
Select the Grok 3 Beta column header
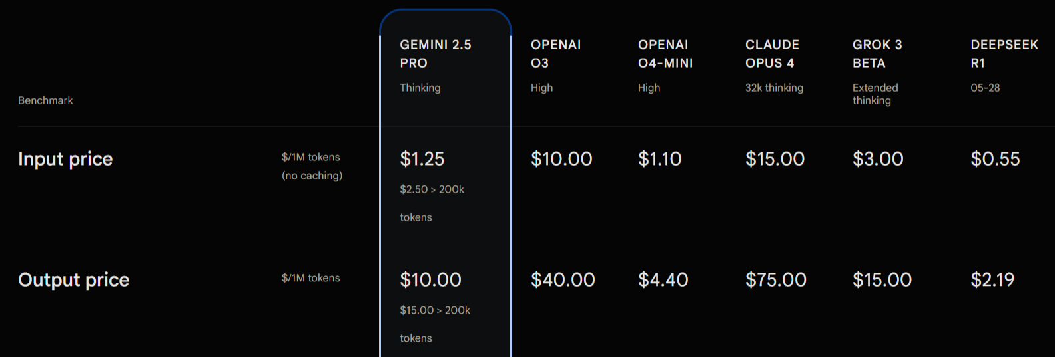tap(877, 54)
